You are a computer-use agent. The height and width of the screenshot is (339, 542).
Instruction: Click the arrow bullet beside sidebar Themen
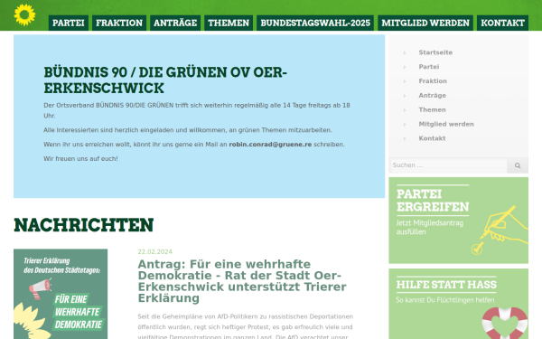405,109
